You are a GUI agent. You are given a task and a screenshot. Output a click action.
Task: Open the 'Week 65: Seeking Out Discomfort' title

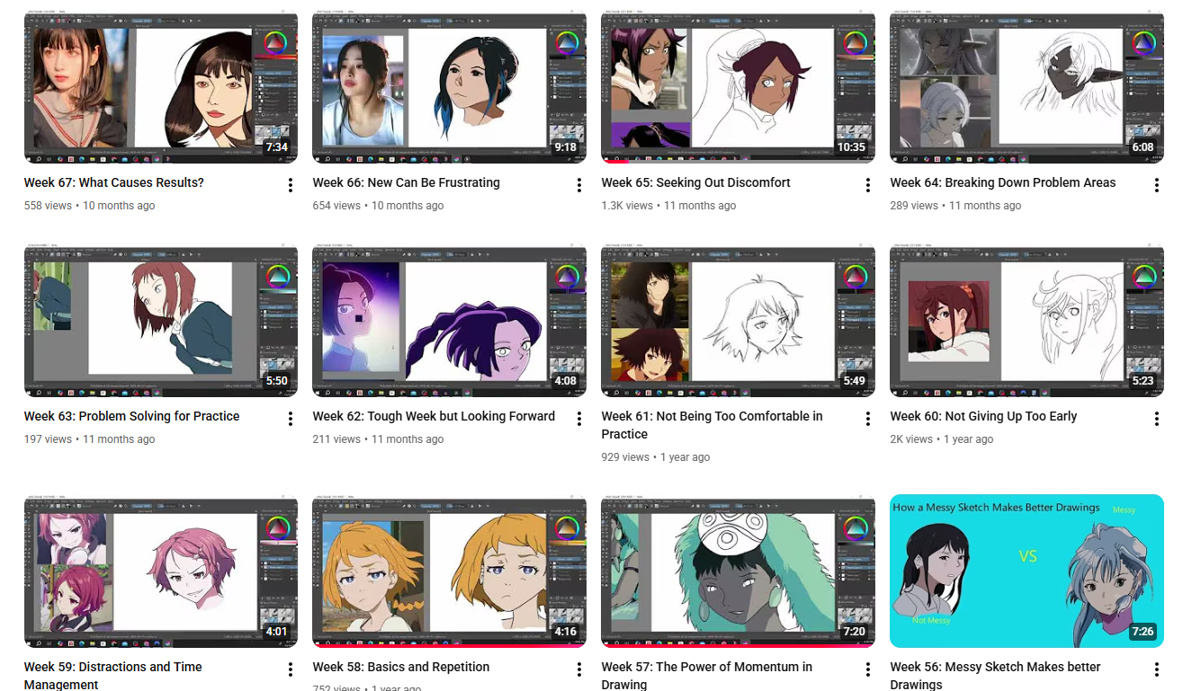pos(696,182)
